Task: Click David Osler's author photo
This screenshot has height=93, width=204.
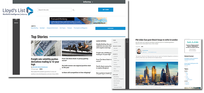Action: pyautogui.click(x=139, y=51)
